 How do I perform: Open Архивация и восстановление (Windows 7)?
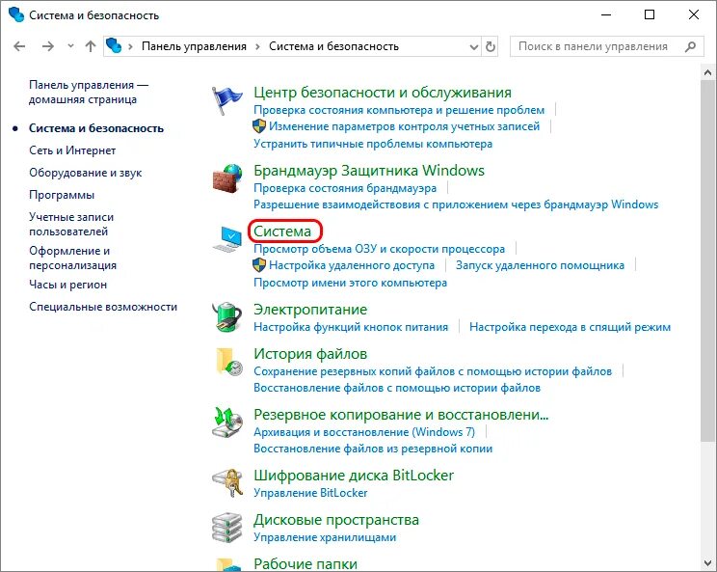coord(364,432)
